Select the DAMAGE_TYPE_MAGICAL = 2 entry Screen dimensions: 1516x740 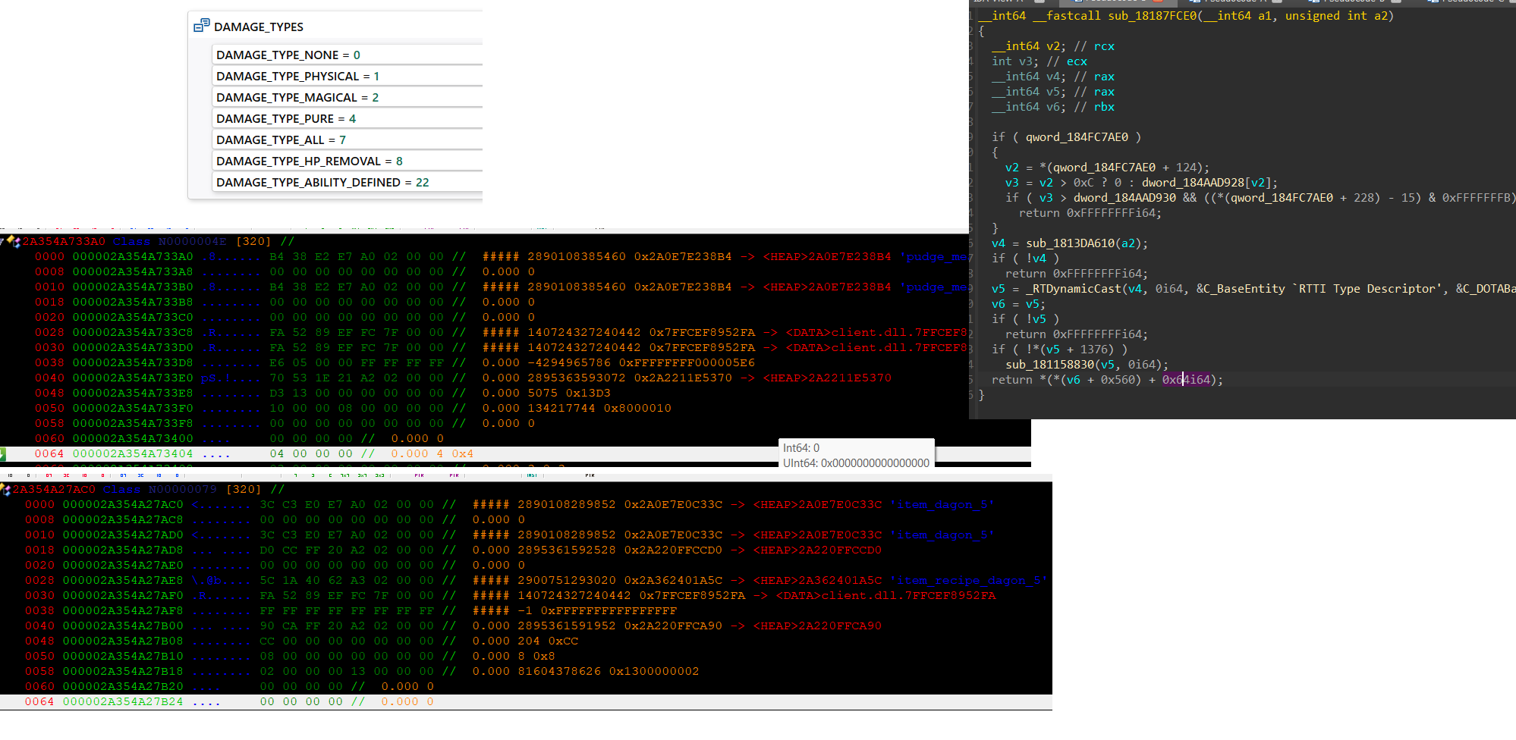(x=297, y=98)
